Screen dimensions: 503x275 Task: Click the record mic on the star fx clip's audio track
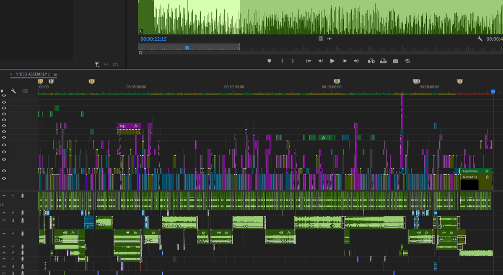pos(23,233)
